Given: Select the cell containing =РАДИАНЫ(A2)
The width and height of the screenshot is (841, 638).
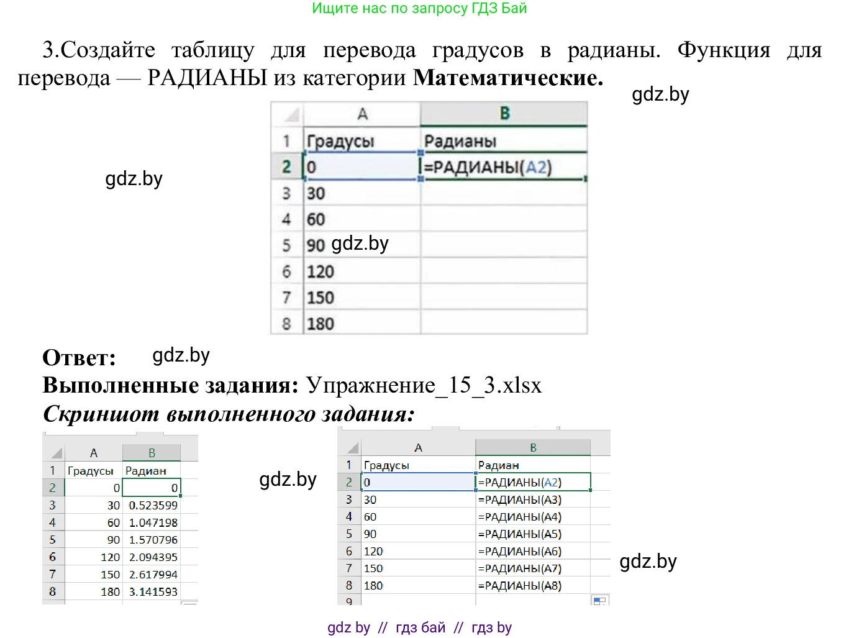Looking at the screenshot, I should tap(504, 167).
